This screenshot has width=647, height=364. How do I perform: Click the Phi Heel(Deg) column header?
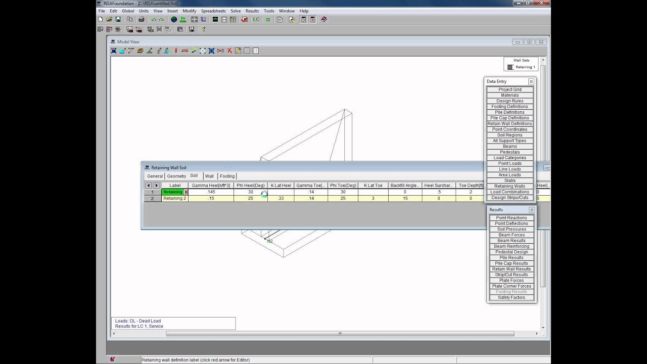[x=251, y=186]
